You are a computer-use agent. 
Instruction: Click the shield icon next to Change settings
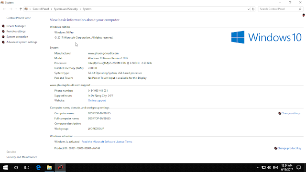click(x=279, y=113)
